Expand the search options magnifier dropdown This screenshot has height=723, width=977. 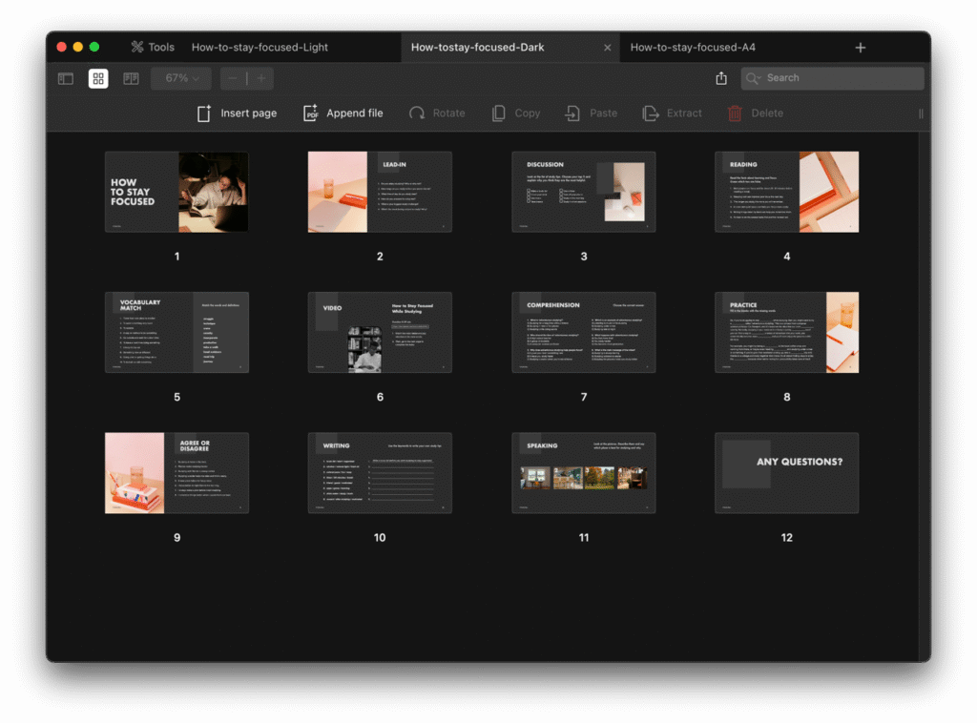coord(754,78)
